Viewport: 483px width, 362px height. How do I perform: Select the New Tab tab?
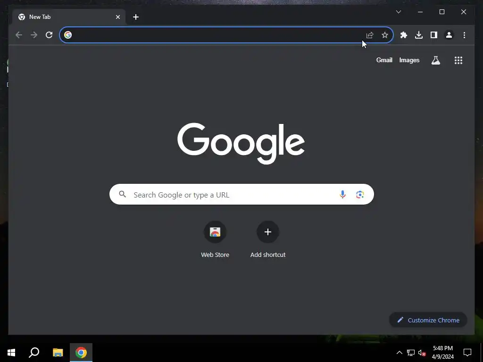[x=68, y=17]
